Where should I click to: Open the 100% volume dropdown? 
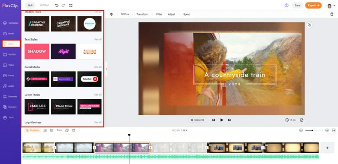point(125,14)
